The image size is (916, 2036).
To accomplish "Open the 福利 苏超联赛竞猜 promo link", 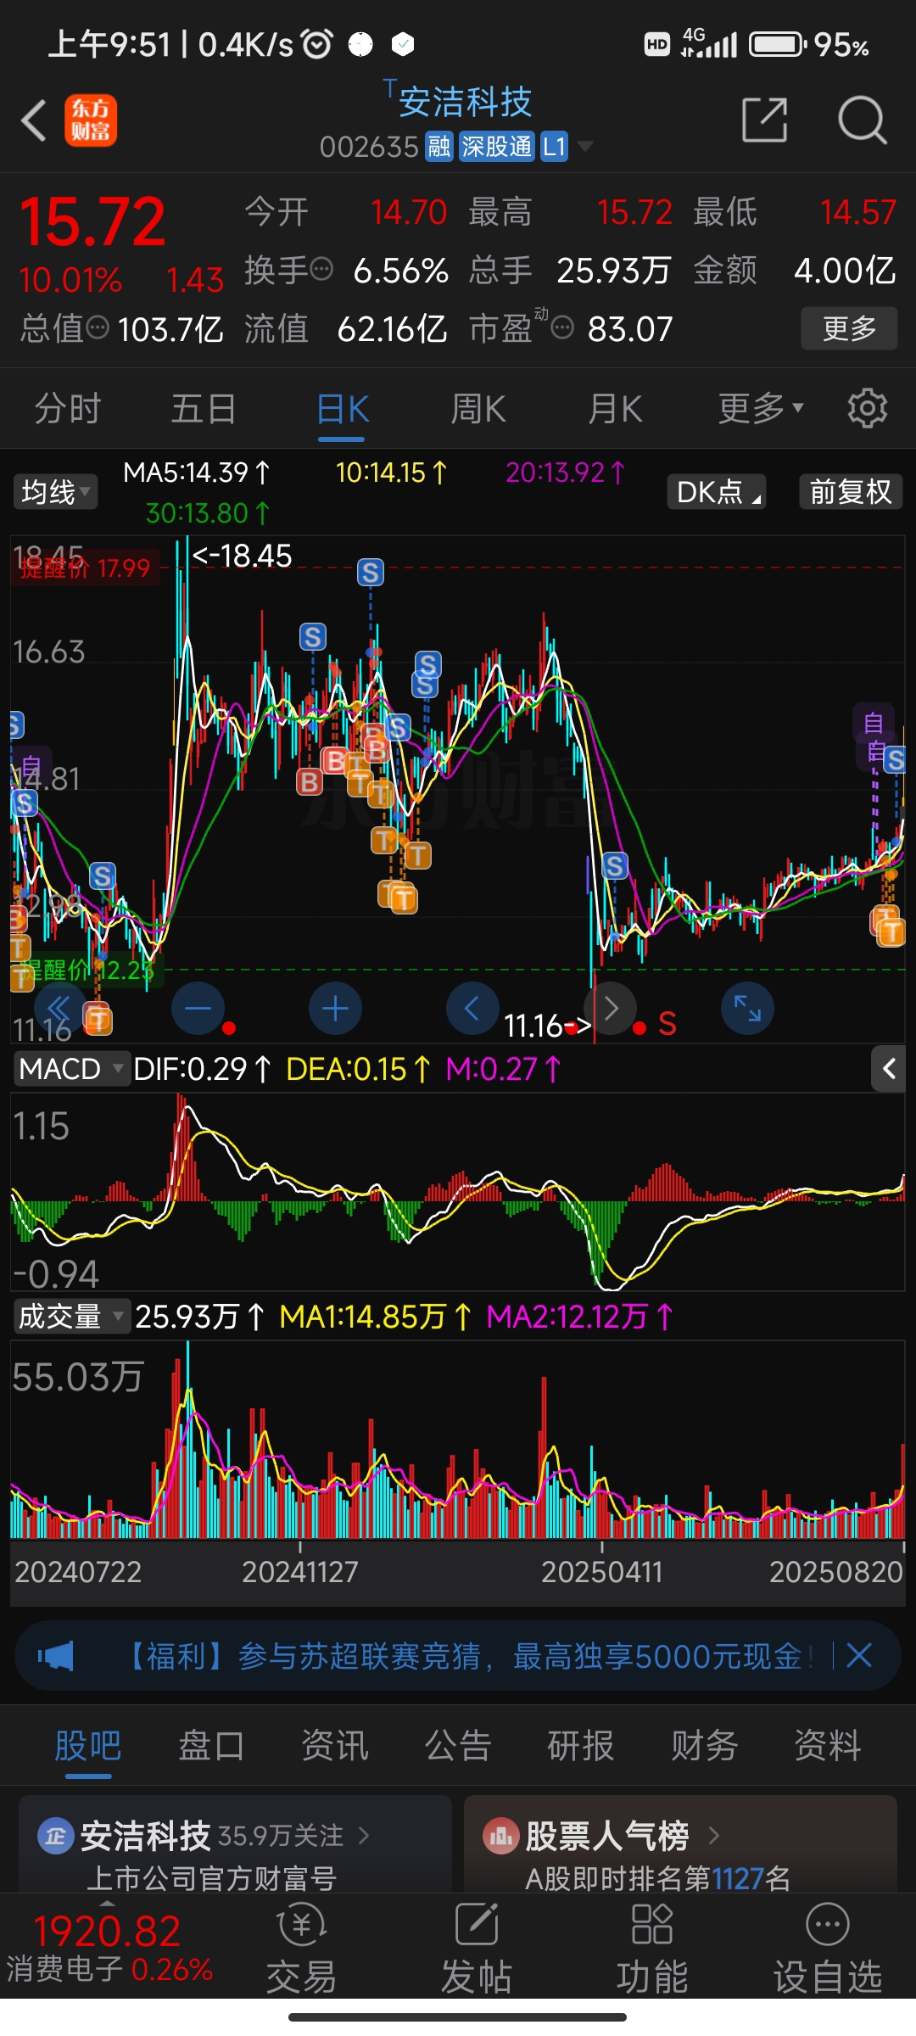I will pyautogui.click(x=467, y=1655).
